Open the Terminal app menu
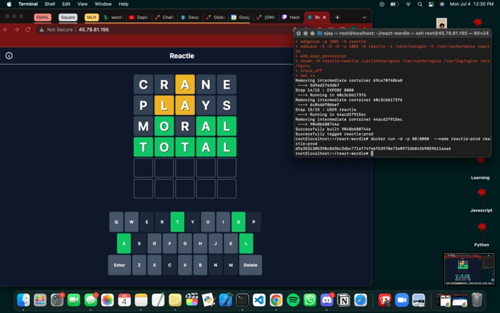This screenshot has width=500, height=313. tap(28, 4)
